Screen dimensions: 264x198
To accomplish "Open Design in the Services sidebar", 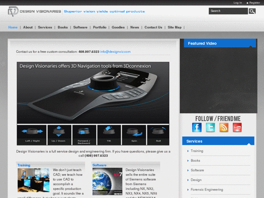I will [196, 180].
